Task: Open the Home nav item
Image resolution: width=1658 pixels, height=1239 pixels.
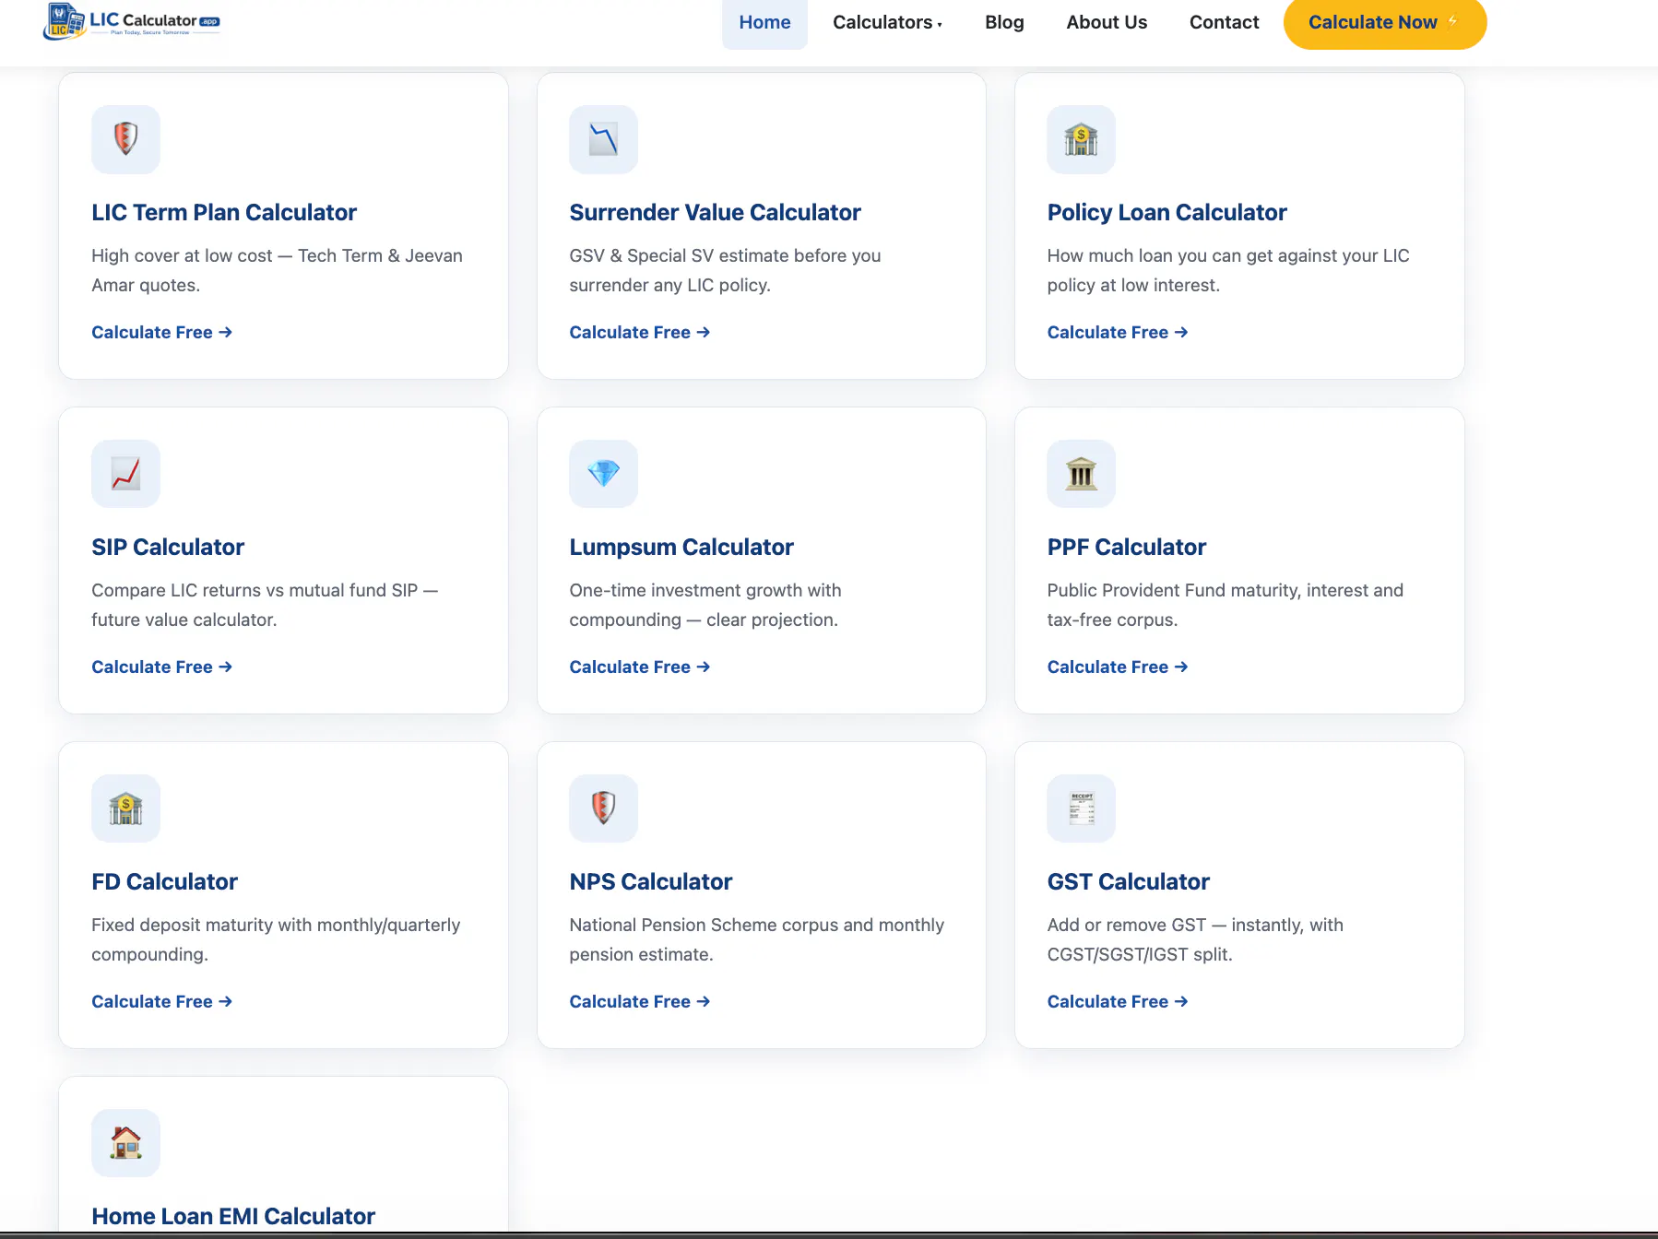Action: tap(764, 22)
